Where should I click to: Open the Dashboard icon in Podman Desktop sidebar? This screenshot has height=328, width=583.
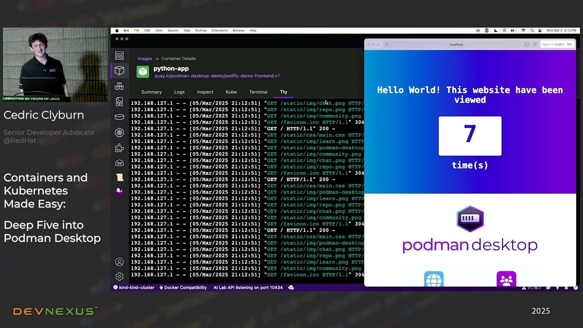coord(119,56)
